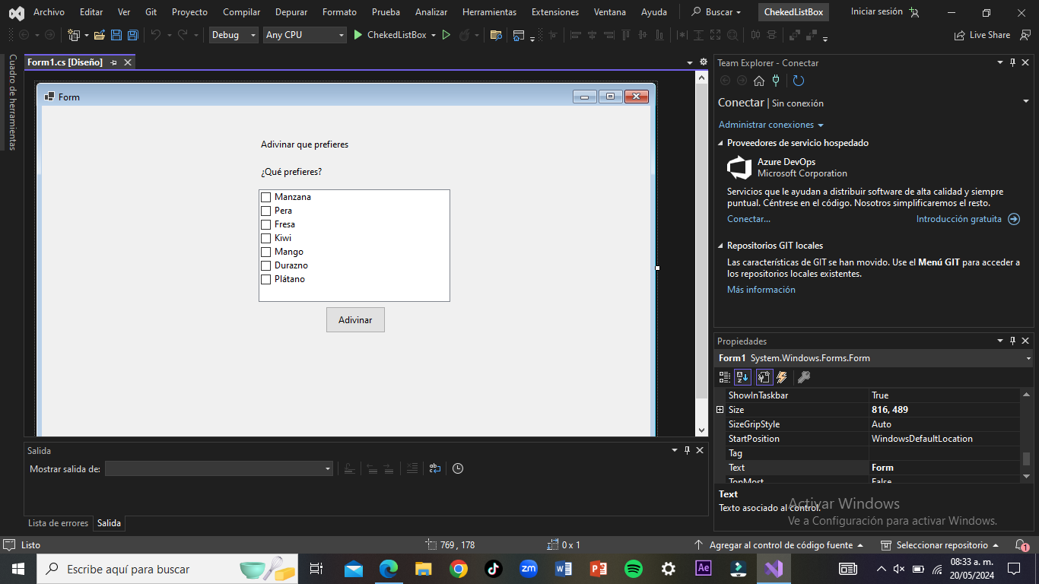Open Visual Studio from the Windows taskbar
Viewport: 1039px width, 584px height.
(x=774, y=569)
